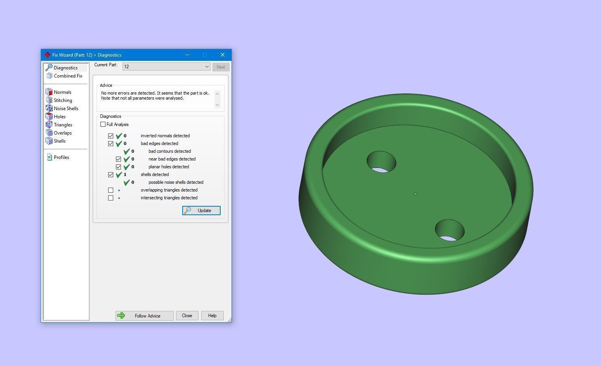The height and width of the screenshot is (366, 601).
Task: Uncheck shells detected checkbox
Action: coord(111,175)
